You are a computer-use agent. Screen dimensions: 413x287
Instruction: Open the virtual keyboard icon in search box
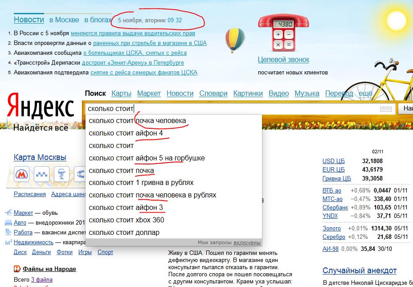pos(386,109)
